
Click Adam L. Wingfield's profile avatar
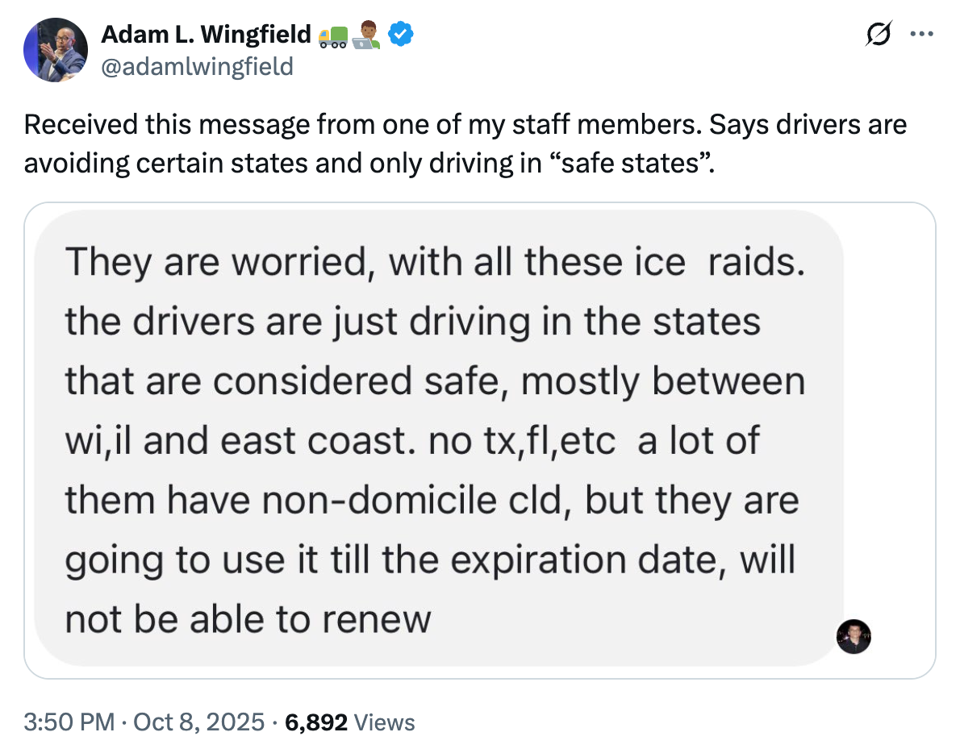(x=56, y=50)
